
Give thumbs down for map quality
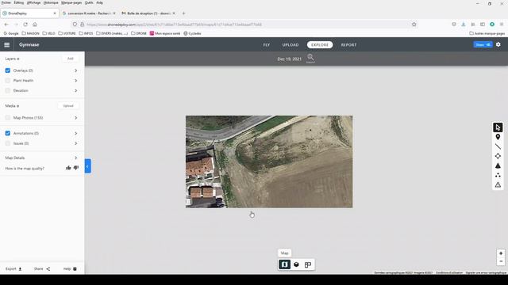pos(76,168)
